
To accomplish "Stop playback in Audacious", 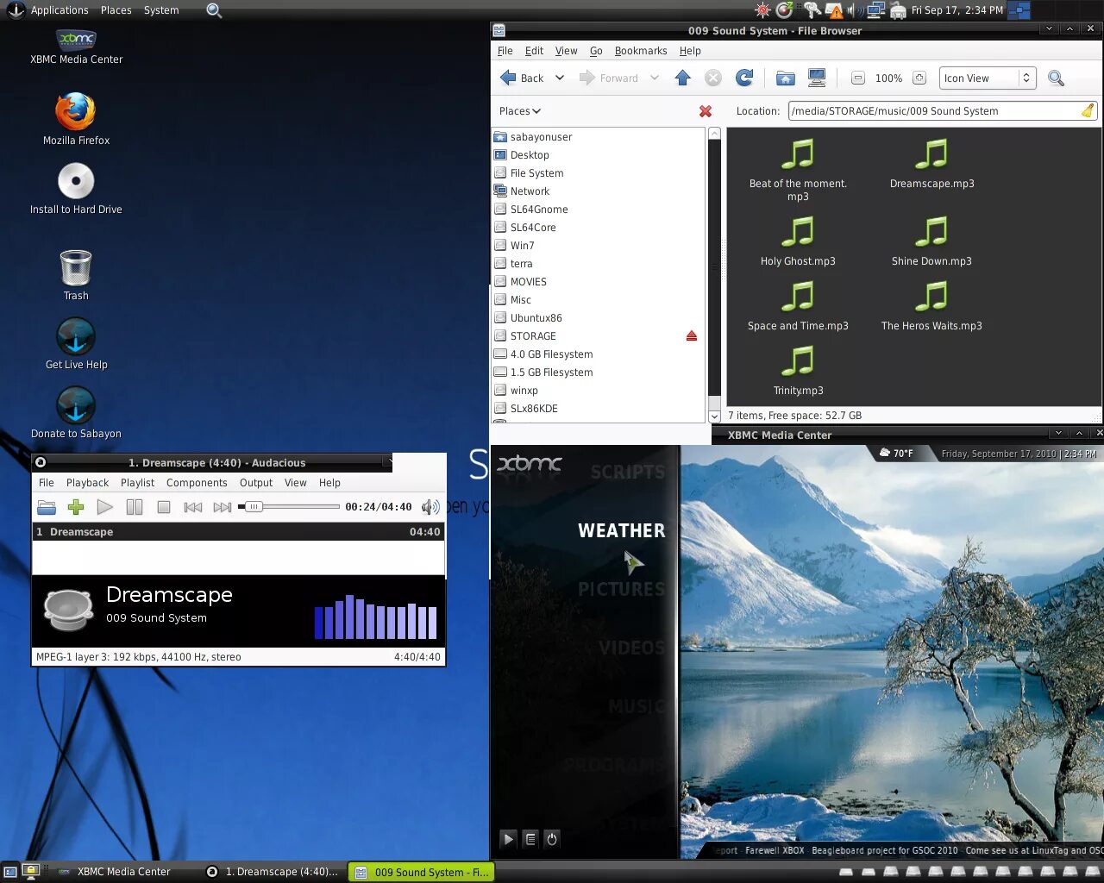I will [x=164, y=507].
